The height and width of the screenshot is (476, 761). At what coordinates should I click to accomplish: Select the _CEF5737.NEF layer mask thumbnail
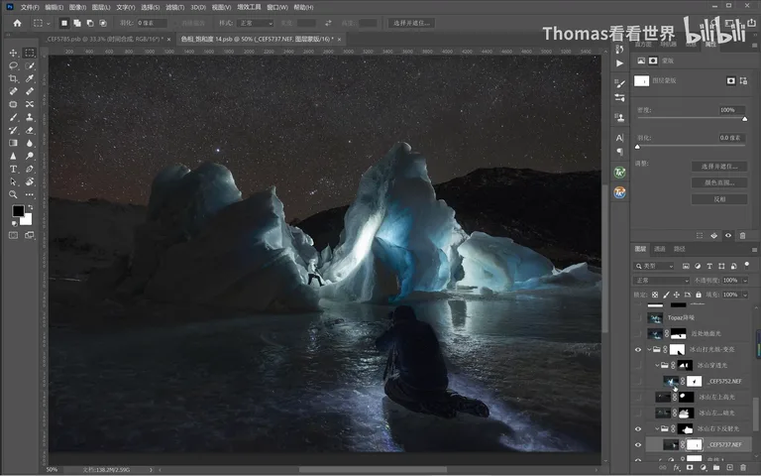[694, 445]
